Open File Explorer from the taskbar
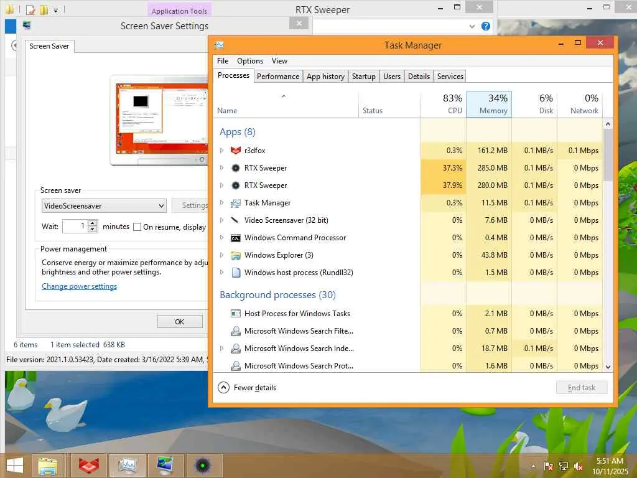Screen dimensions: 637x478 pyautogui.click(x=47, y=466)
